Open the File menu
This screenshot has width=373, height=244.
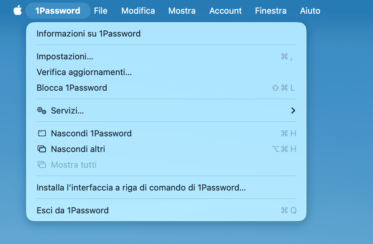click(x=101, y=10)
